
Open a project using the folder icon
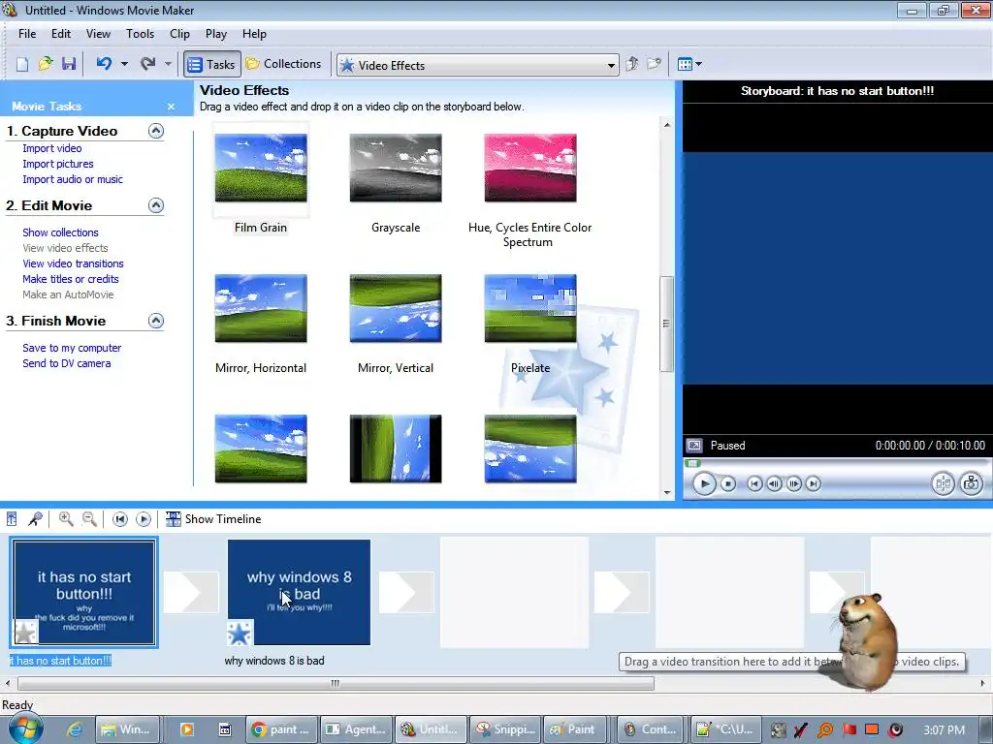point(46,64)
